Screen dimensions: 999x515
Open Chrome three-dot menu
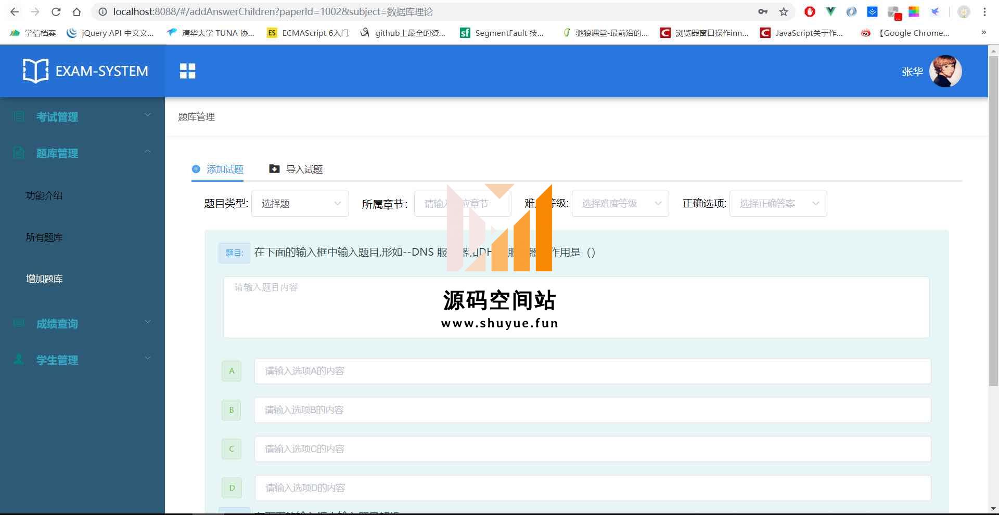pos(984,11)
